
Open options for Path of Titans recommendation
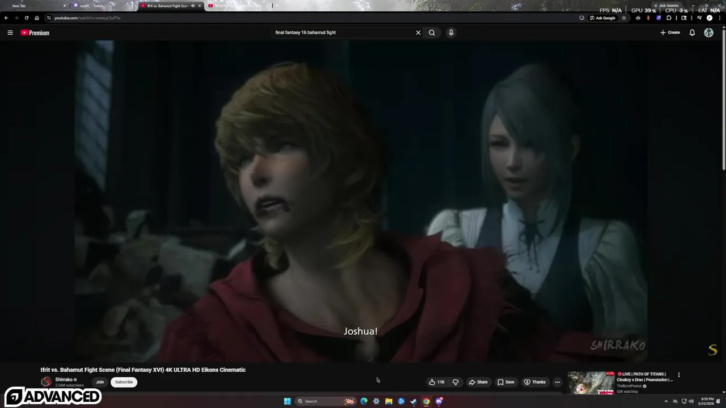pyautogui.click(x=679, y=375)
